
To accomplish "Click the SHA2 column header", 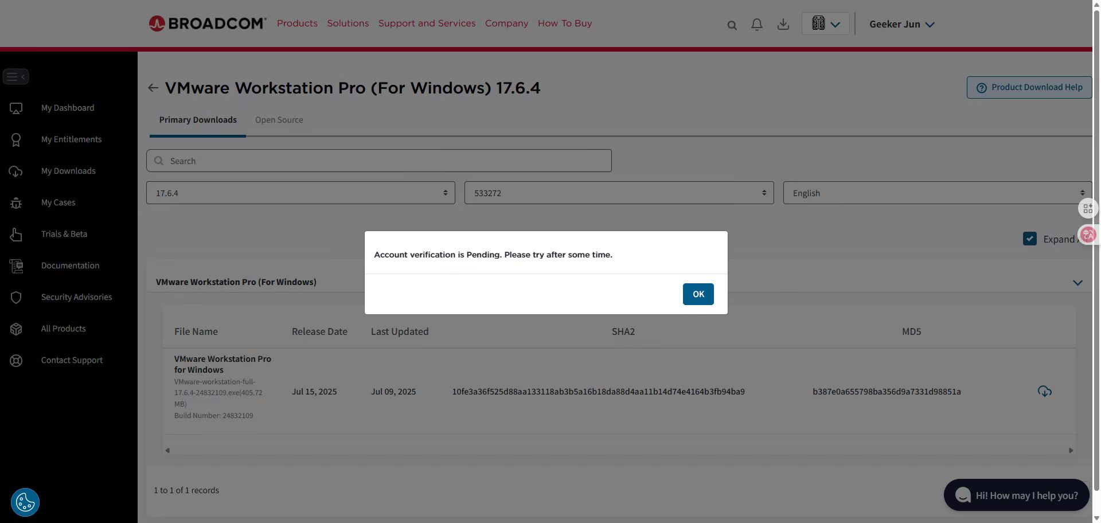I will [623, 331].
